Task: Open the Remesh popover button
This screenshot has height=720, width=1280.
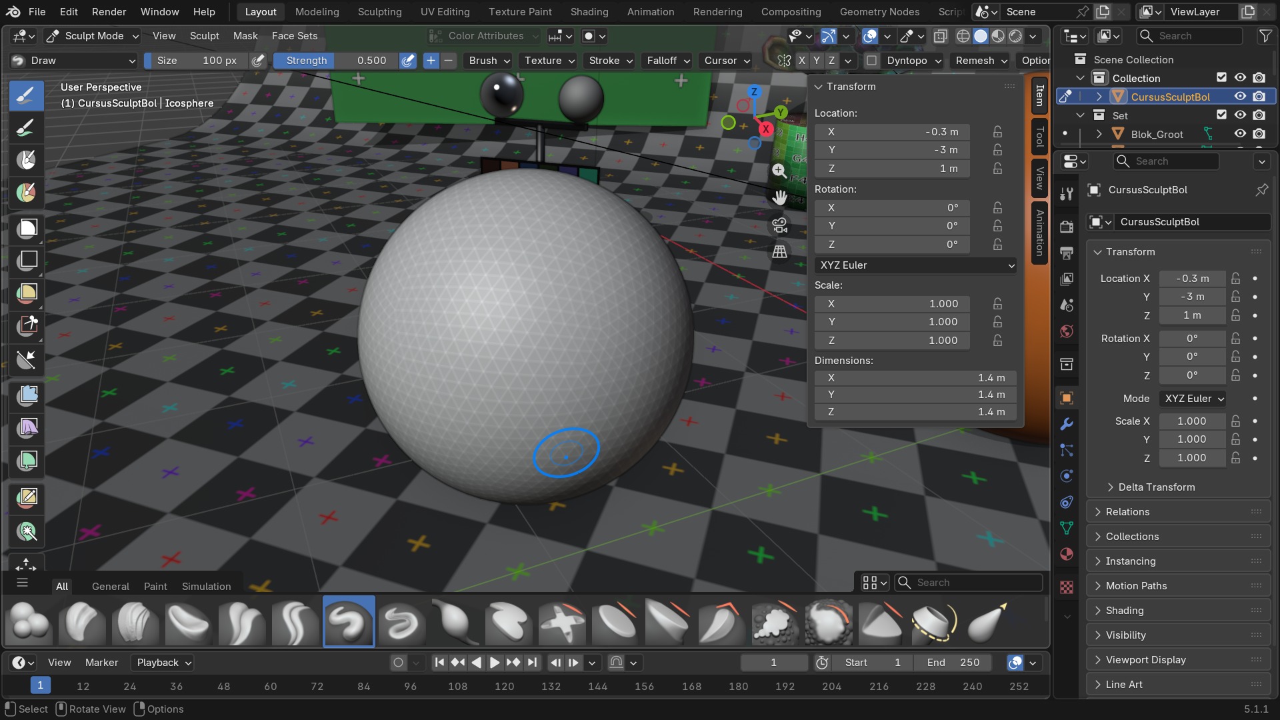Action: coord(981,61)
